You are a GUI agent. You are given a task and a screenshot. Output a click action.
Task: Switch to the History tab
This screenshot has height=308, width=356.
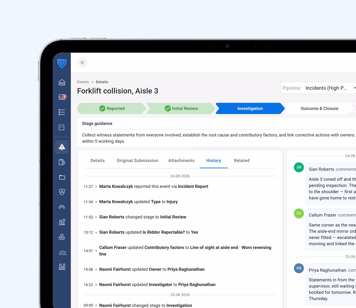coord(214,161)
